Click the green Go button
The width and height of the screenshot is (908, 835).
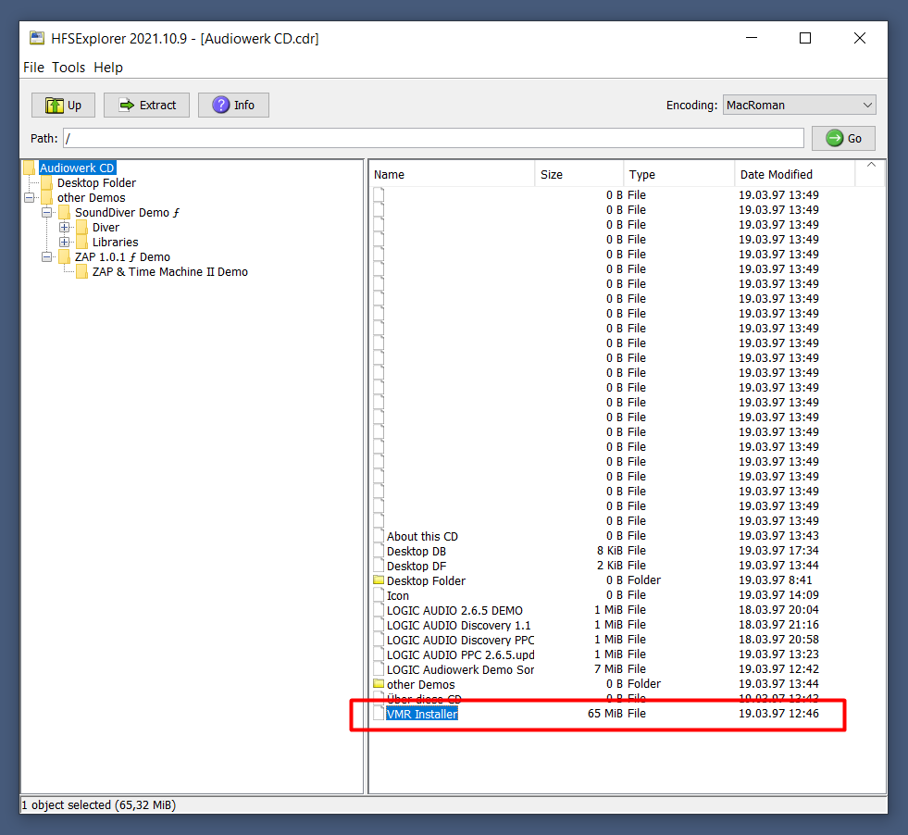coord(843,138)
